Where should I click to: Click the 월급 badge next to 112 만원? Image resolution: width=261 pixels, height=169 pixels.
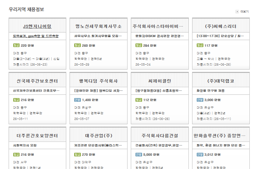click(x=139, y=100)
